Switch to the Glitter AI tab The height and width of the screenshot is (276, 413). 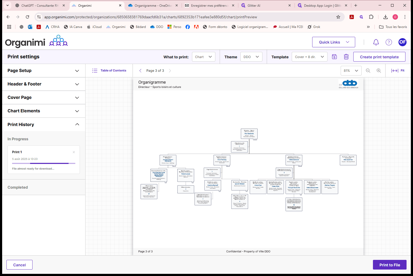[x=266, y=5]
